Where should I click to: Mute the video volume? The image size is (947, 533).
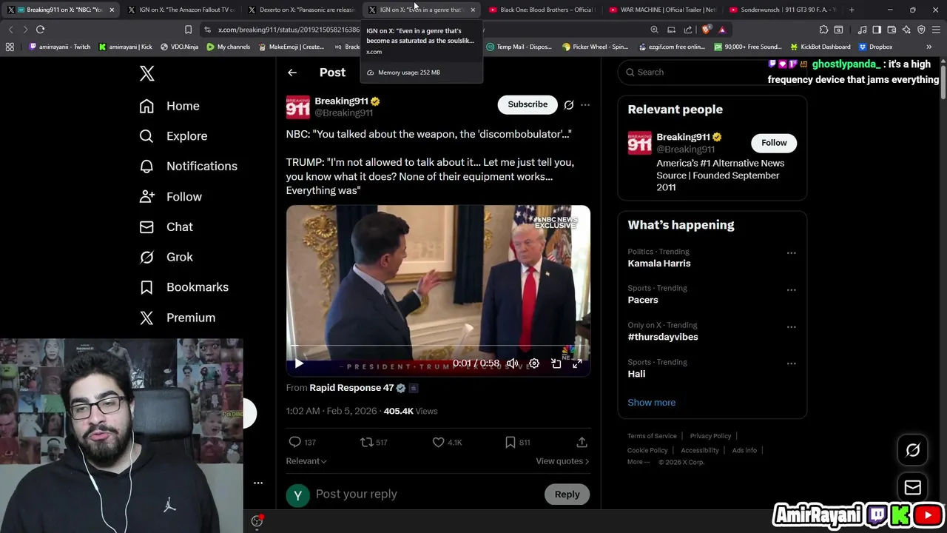tap(512, 363)
